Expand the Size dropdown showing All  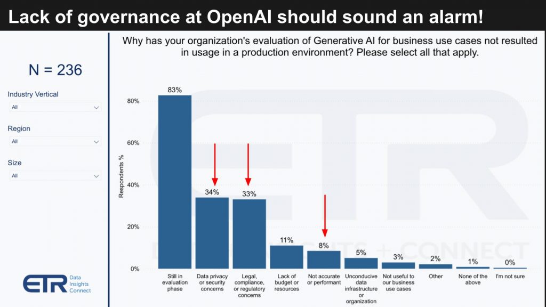(55, 175)
